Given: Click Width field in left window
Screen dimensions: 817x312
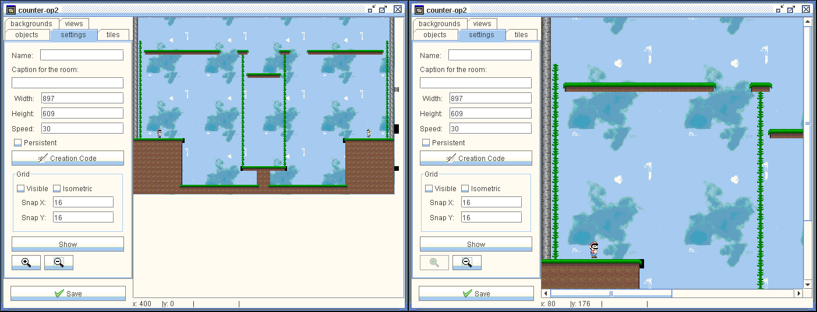Looking at the screenshot, I should [82, 98].
